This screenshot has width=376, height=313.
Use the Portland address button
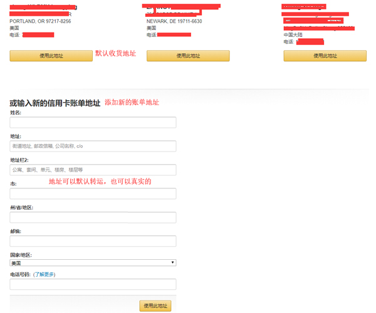51,56
